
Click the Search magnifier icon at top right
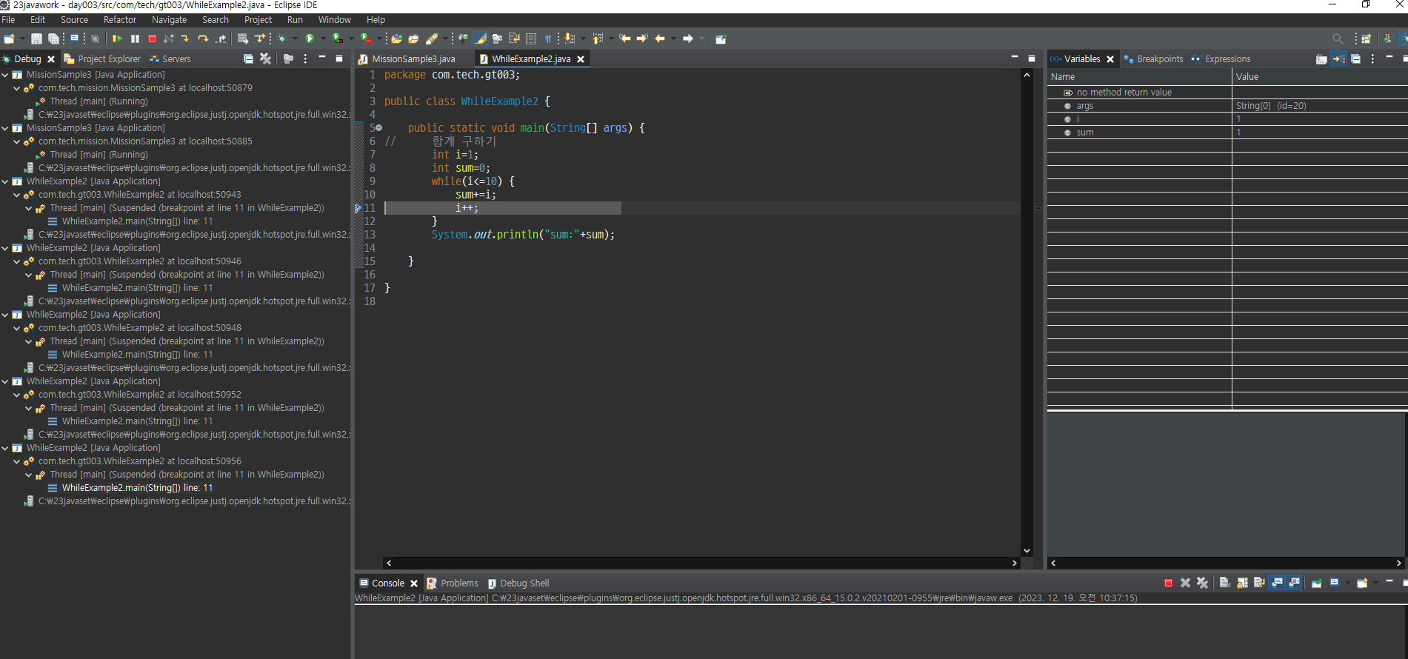(x=1337, y=39)
